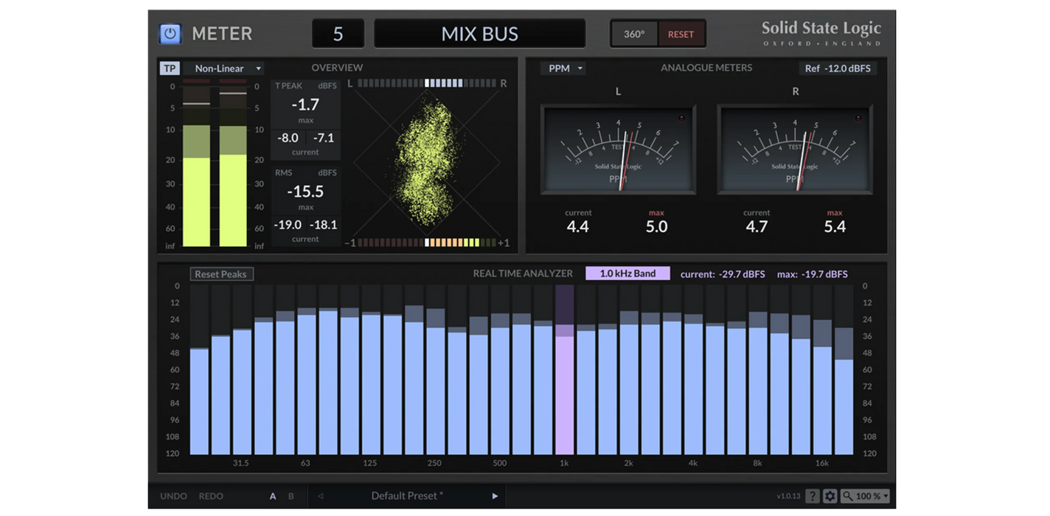1050x516 pixels.
Task: Click the MIX BUS track name display
Action: (x=480, y=34)
